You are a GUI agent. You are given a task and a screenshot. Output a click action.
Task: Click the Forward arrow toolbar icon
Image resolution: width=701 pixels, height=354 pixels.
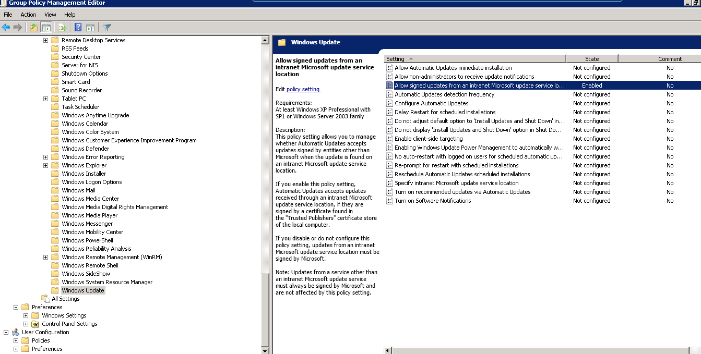(18, 28)
